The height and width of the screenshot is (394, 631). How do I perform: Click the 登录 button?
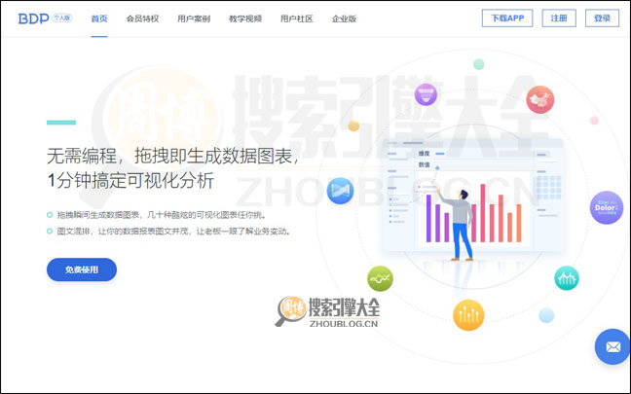click(x=602, y=18)
